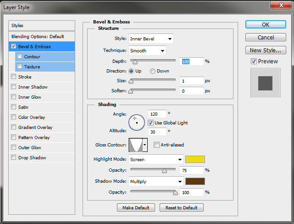Open the Shadow Mode dropdown showing Multiply
Viewport: 294px width, 224px height.
[156, 181]
